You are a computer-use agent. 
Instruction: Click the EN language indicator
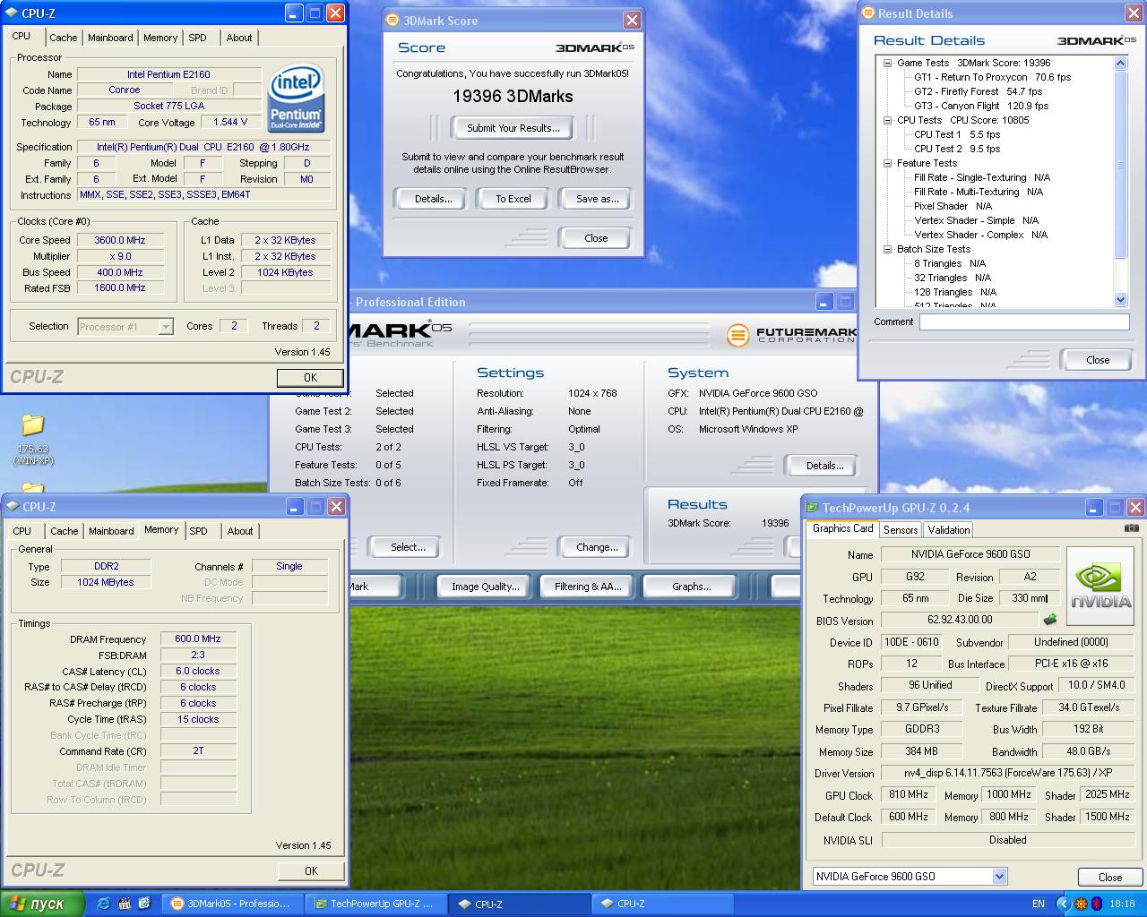pyautogui.click(x=1039, y=904)
